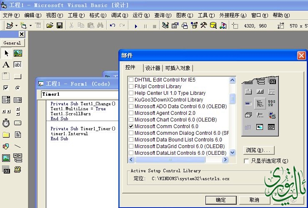Select the ComboBox tool
This screenshot has width=308, height=208.
tap(6, 99)
